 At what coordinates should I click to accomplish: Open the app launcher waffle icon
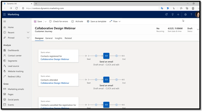tap(4, 15)
